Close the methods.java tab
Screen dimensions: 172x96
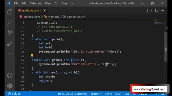click(x=44, y=10)
